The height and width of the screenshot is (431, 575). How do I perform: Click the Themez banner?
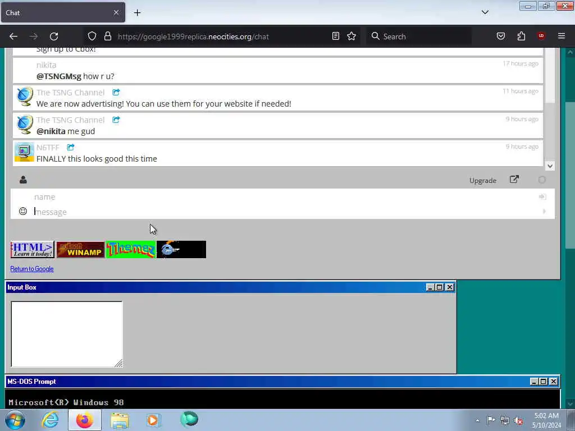coord(131,250)
